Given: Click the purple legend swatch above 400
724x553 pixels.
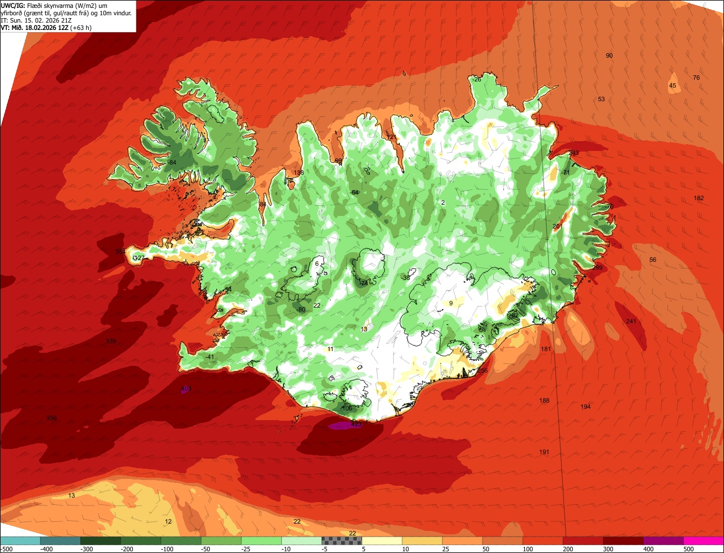Looking at the screenshot, I should pos(663,541).
